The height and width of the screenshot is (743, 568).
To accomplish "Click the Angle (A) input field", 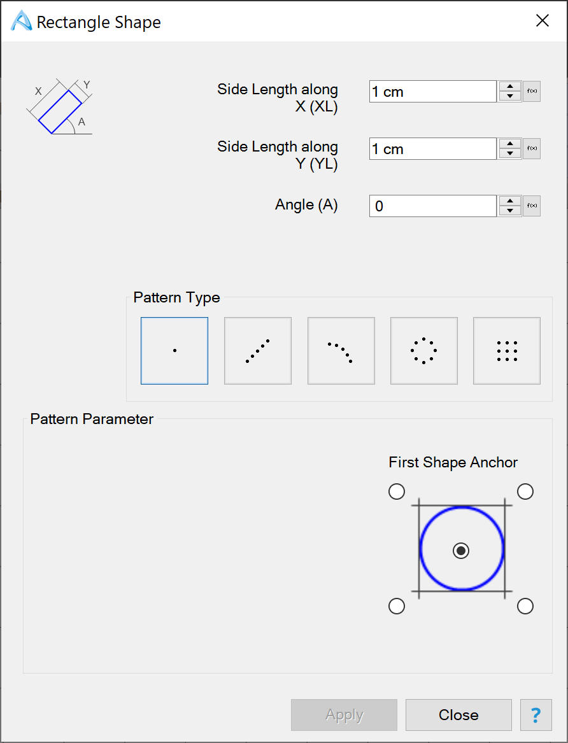I will point(432,206).
